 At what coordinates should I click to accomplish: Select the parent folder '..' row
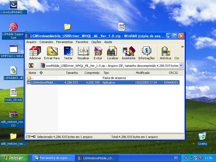tap(103, 78)
